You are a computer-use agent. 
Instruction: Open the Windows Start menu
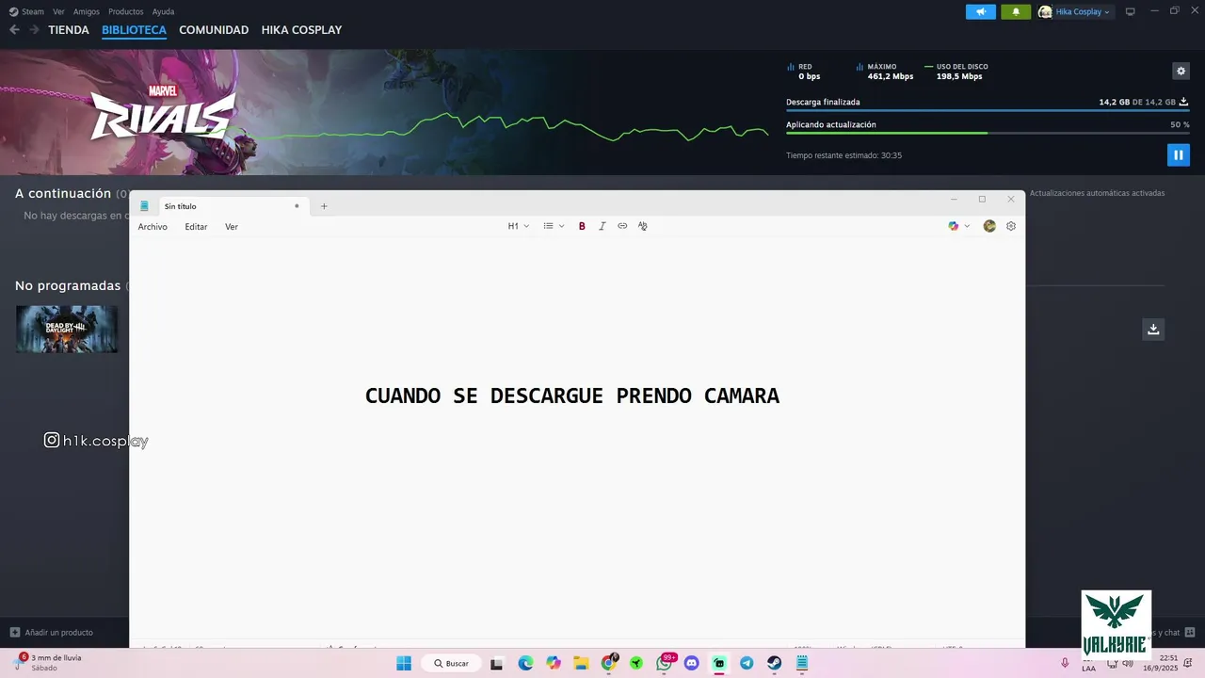coord(404,663)
